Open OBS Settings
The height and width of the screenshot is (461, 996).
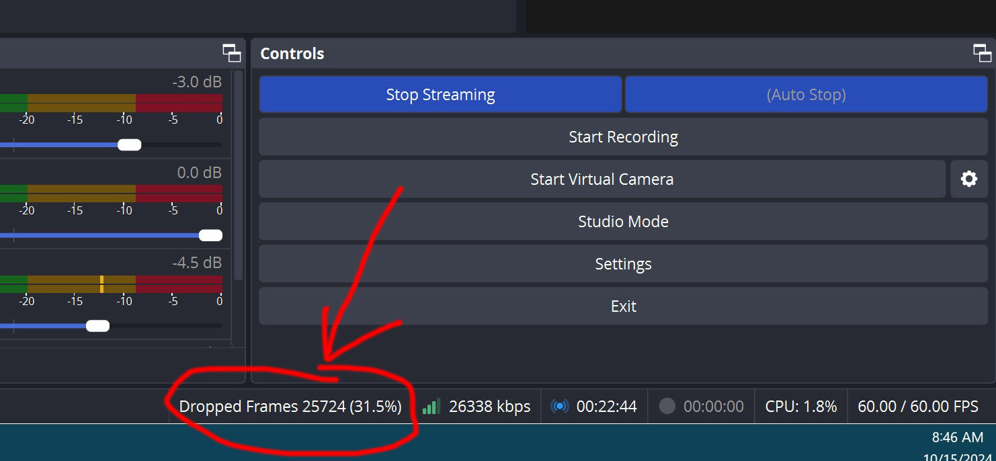click(623, 264)
